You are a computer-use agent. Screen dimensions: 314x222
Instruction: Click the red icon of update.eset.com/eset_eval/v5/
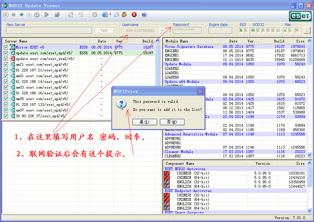pyautogui.click(x=13, y=59)
